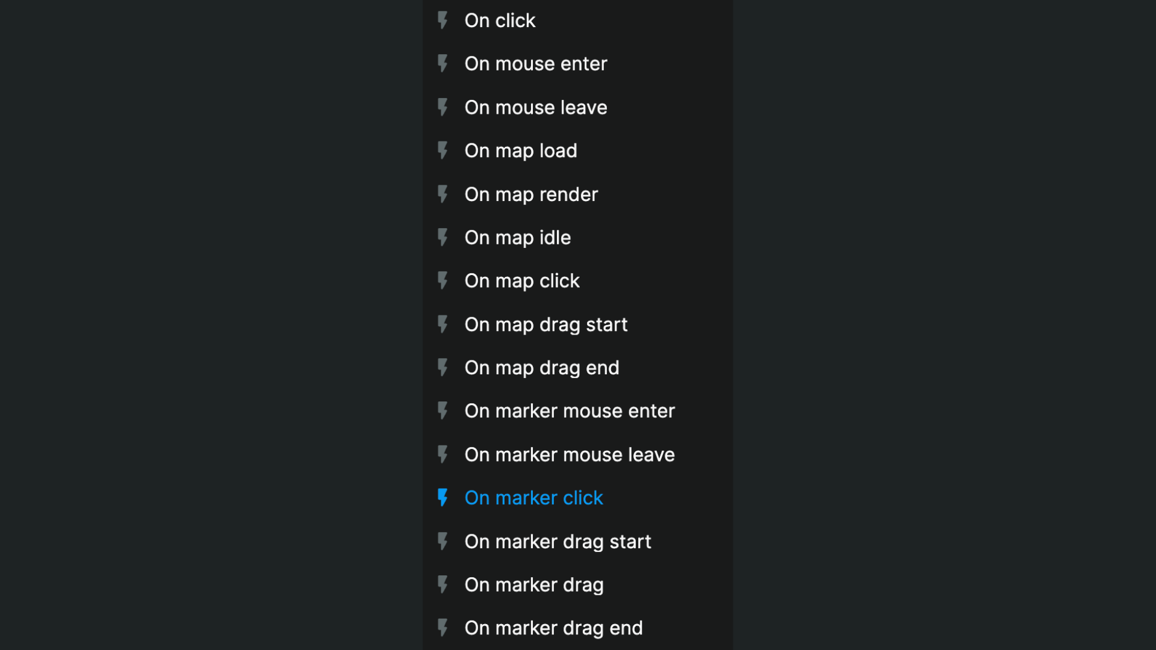This screenshot has width=1156, height=650.
Task: Click the lightning icon beside On marker drag start
Action: 443,541
